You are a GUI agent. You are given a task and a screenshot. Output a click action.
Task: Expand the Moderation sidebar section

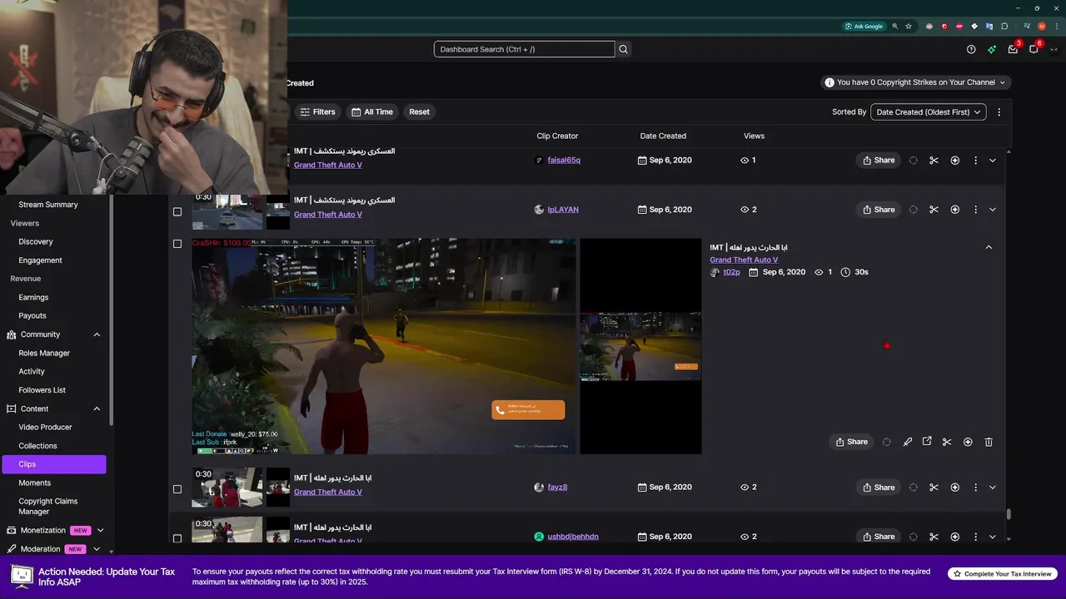pyautogui.click(x=97, y=549)
